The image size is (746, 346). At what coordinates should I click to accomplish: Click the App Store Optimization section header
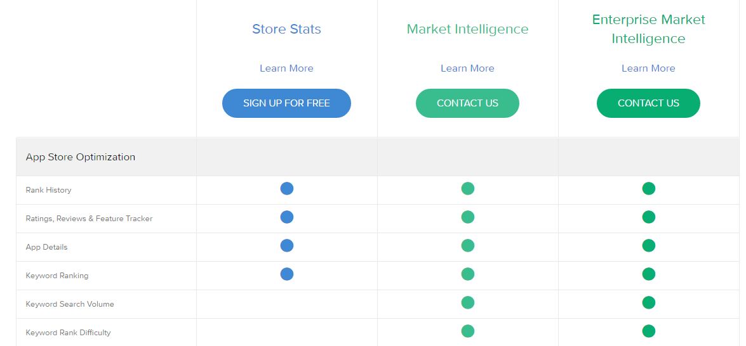[81, 157]
